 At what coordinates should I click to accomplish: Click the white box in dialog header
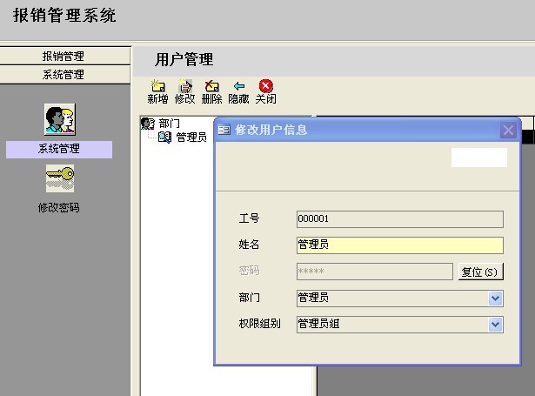point(479,158)
